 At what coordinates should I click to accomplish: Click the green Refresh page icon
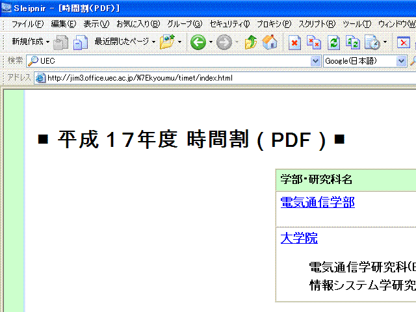333,43
